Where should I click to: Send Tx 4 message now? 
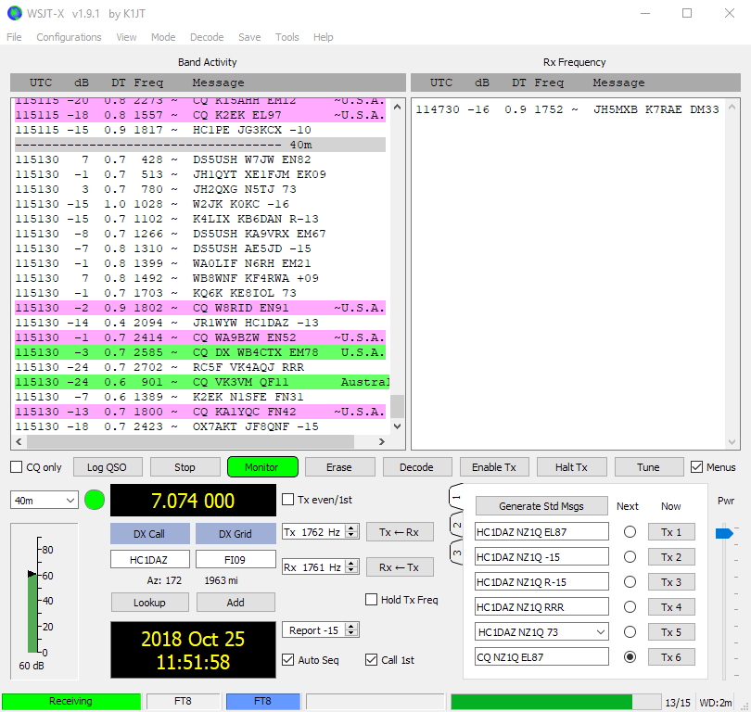point(671,607)
